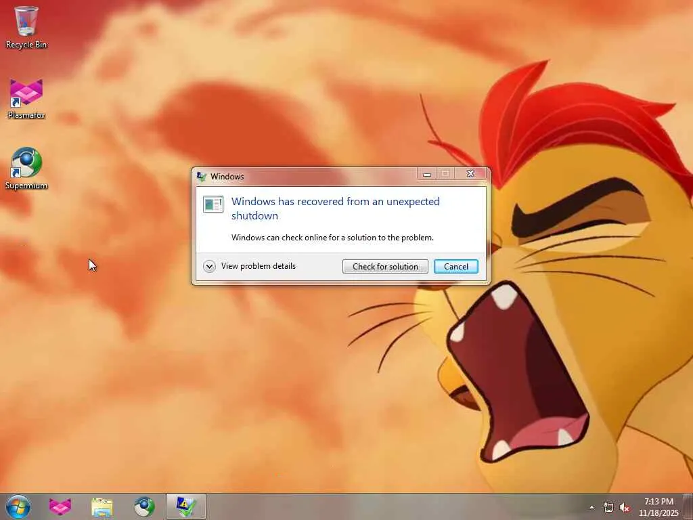This screenshot has height=520, width=693.
Task: Click 'Windows can check online' message text
Action: (x=332, y=238)
